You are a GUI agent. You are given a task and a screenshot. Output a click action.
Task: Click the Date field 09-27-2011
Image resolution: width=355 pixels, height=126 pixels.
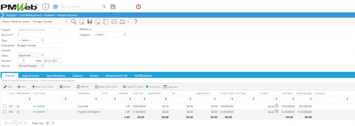(x=53, y=61)
